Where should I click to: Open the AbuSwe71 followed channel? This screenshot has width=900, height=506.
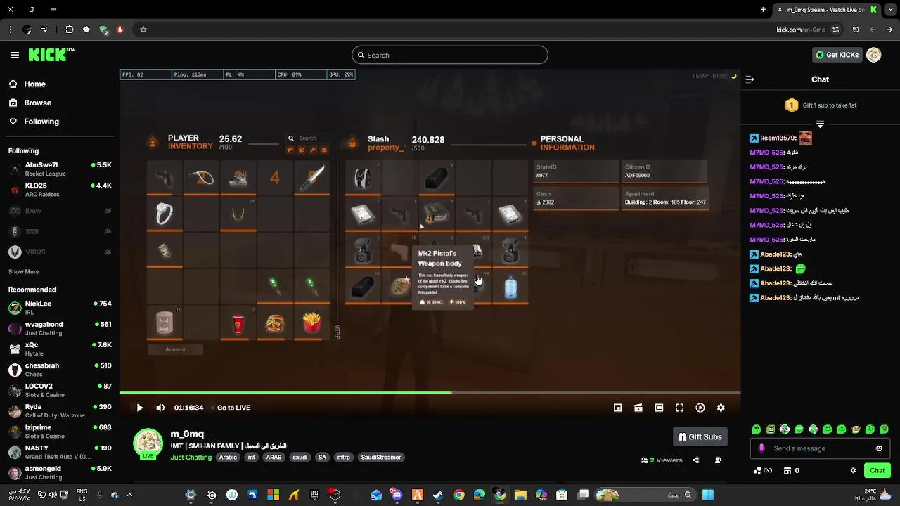[60, 169]
